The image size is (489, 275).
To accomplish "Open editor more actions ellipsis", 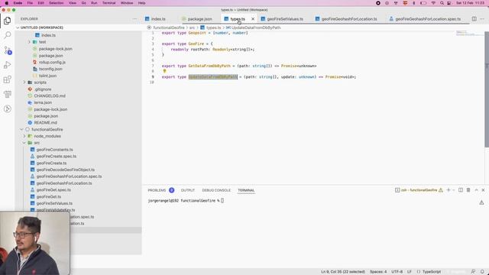I will click(x=482, y=18).
